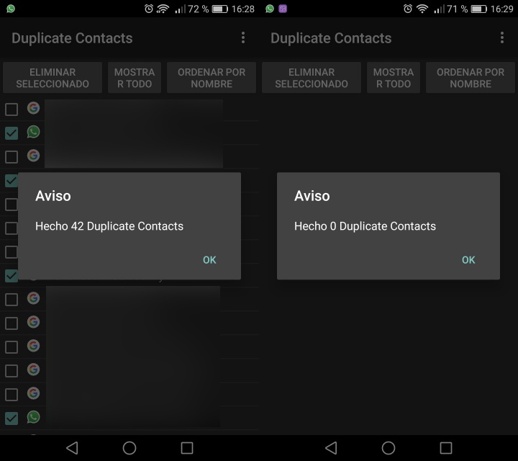Image resolution: width=518 pixels, height=461 pixels.
Task: Click the Duplicate Contacts title on the right screen
Action: tap(331, 38)
